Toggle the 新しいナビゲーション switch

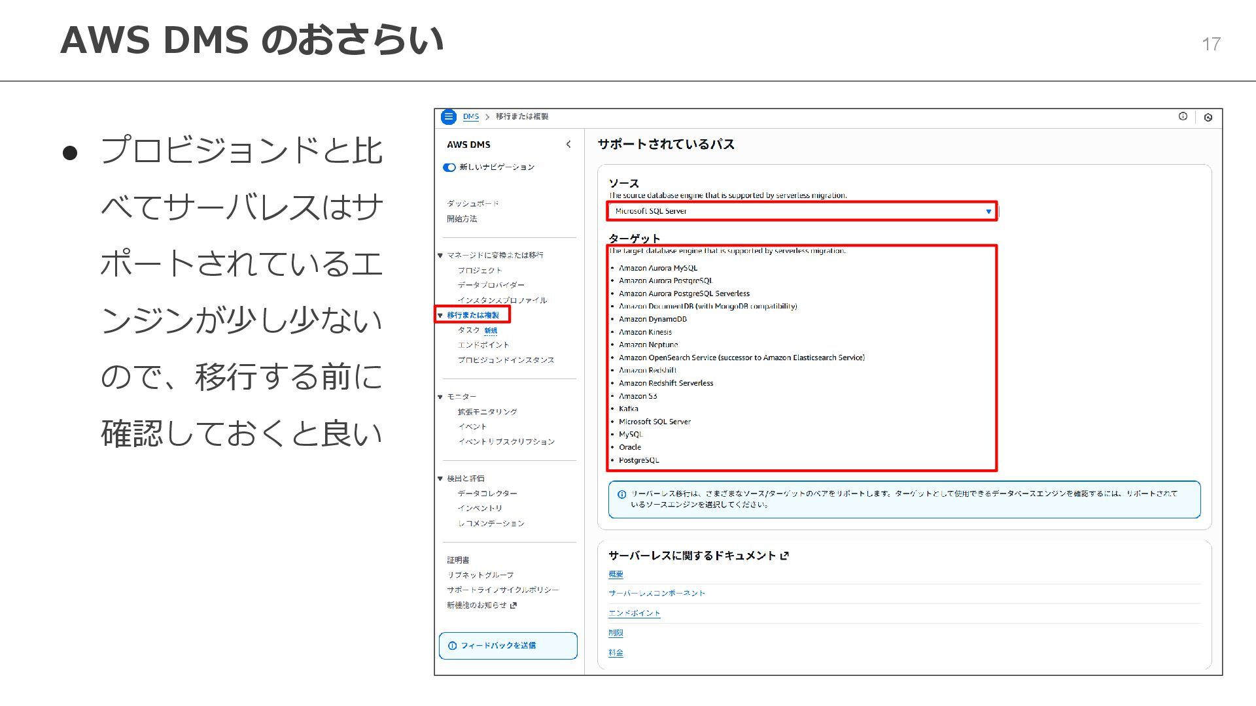click(449, 167)
